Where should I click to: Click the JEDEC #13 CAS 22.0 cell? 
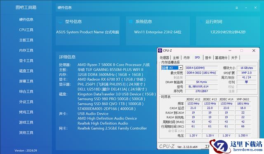coord(210,108)
